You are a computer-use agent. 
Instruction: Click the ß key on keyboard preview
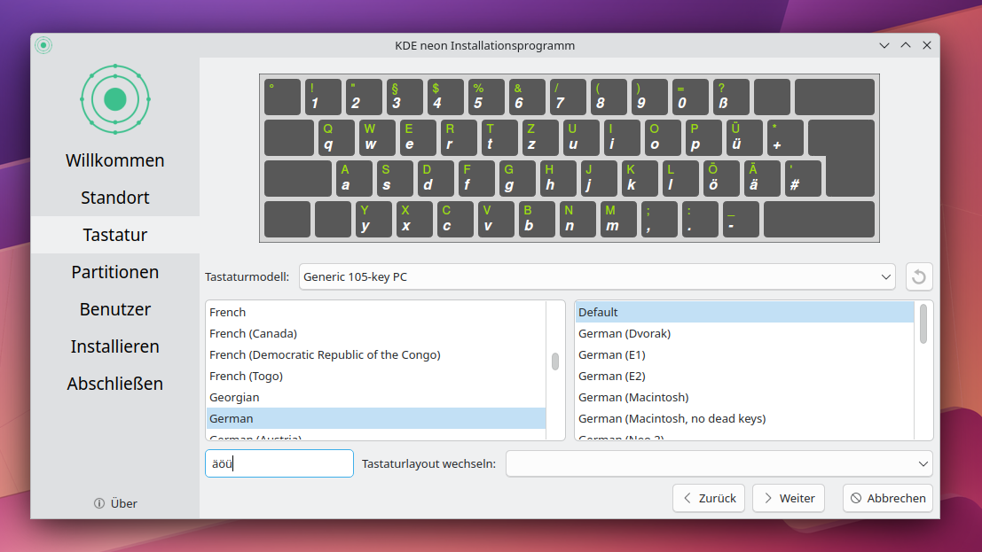click(x=731, y=97)
